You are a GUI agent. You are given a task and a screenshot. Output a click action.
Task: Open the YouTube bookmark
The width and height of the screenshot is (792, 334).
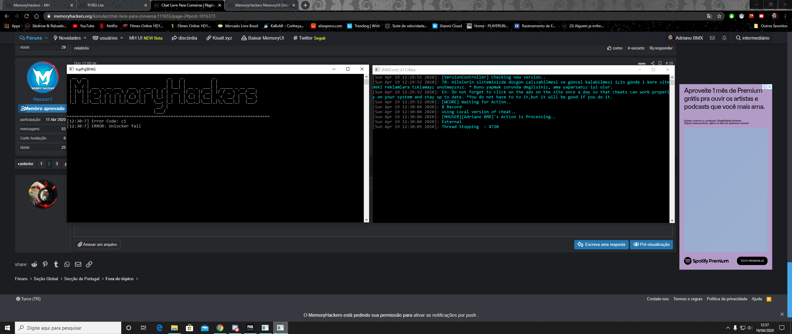(x=84, y=26)
